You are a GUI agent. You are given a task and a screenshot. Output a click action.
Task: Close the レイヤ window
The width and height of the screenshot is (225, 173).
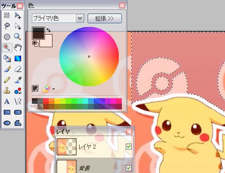pos(129,132)
